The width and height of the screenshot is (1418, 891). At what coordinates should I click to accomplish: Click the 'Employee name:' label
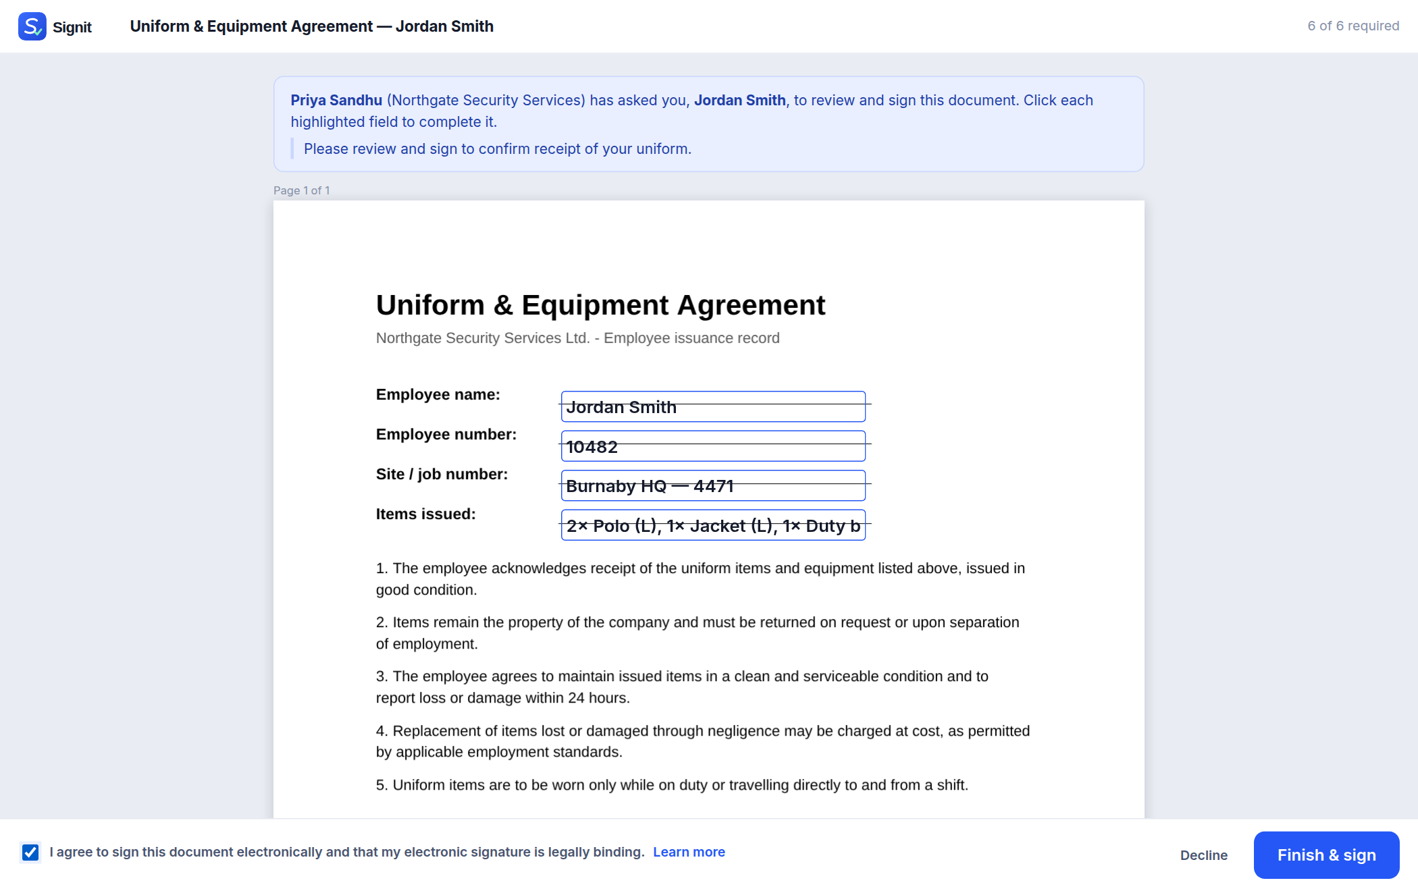point(438,395)
